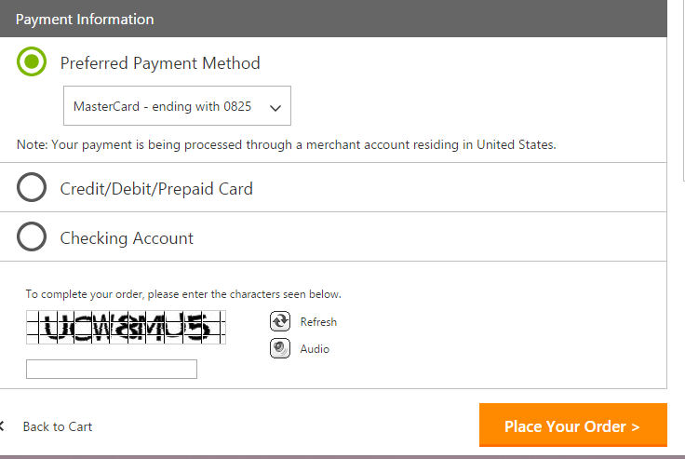The image size is (685, 459).
Task: Click the Credit/Debit/Prepaid Card label text
Action: click(x=156, y=189)
